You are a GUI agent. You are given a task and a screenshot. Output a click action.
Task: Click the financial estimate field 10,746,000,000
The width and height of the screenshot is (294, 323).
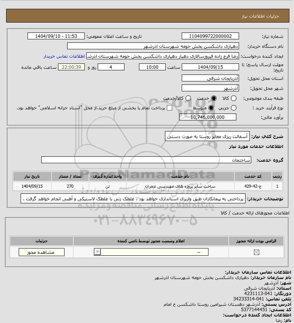tap(208, 117)
